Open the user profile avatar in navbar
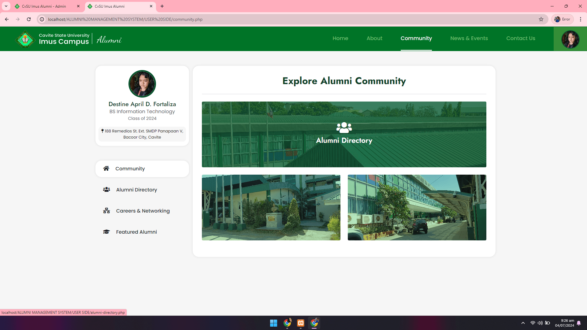The image size is (587, 330). tap(570, 39)
